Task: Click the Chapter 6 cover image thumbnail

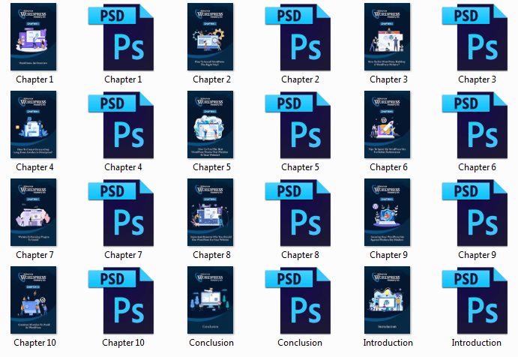Action: tap(387, 124)
